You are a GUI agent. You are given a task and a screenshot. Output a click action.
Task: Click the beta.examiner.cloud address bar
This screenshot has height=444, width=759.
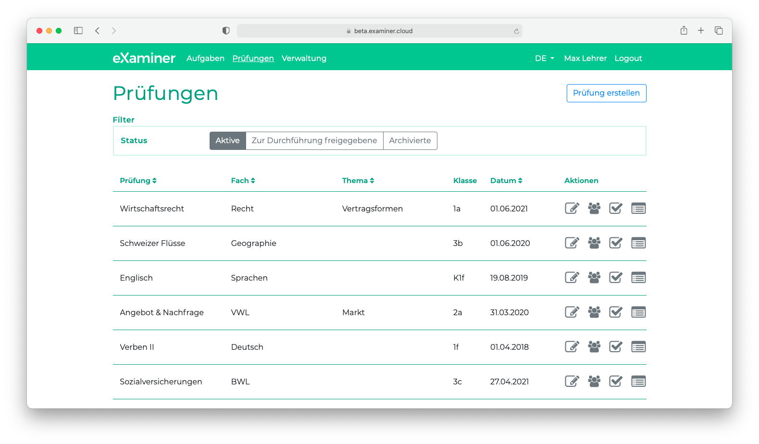380,31
